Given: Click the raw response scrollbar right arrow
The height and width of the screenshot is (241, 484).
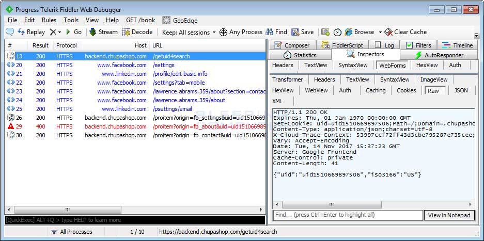Looking at the screenshot, I should pos(471,204).
